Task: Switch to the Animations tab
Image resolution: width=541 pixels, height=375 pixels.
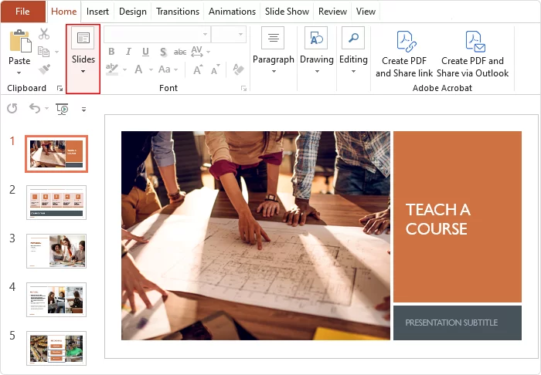Action: coord(232,12)
